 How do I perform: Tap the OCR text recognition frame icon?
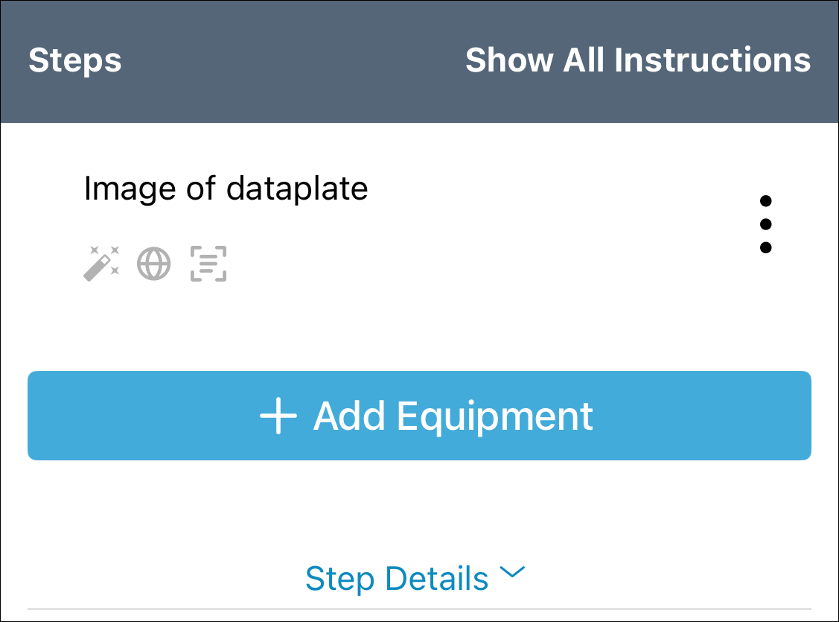[208, 264]
